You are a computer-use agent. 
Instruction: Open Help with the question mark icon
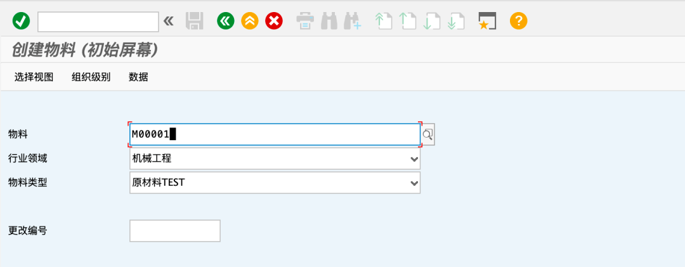518,21
